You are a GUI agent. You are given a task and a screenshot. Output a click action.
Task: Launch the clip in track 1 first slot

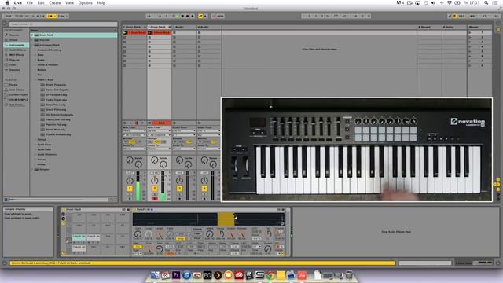[x=125, y=33]
